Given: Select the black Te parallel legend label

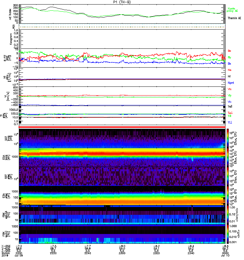Looking at the screenshot, I should [x=230, y=107].
